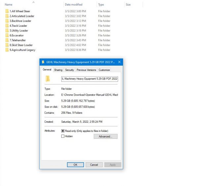Click the Location path text
This screenshot has width=198, height=186.
pos(89,95)
